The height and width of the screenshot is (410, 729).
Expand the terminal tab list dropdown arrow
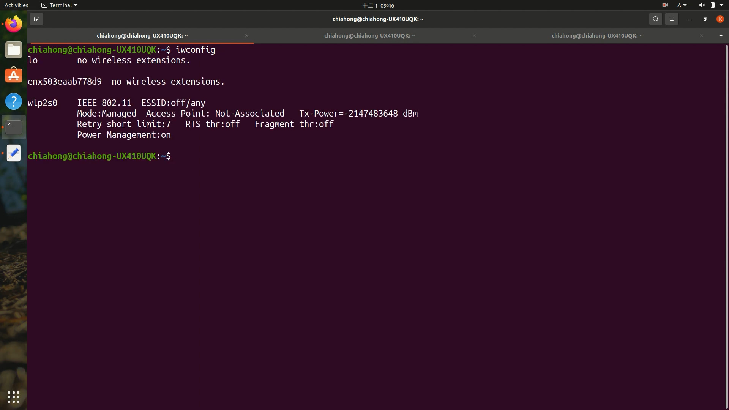pos(721,36)
